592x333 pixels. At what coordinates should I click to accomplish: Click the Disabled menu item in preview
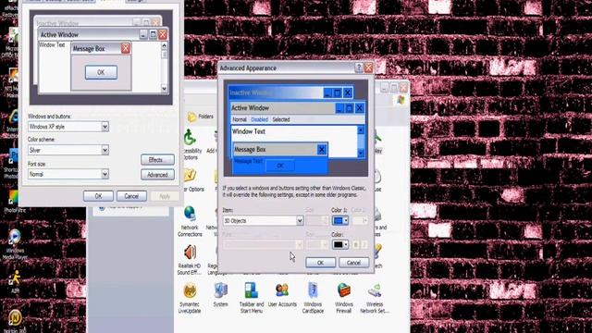coord(260,119)
